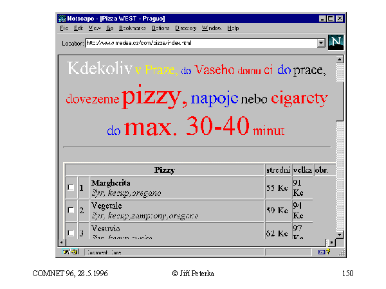Click the 94 Kc large price cell
This screenshot has height=289, width=386.
(302, 211)
